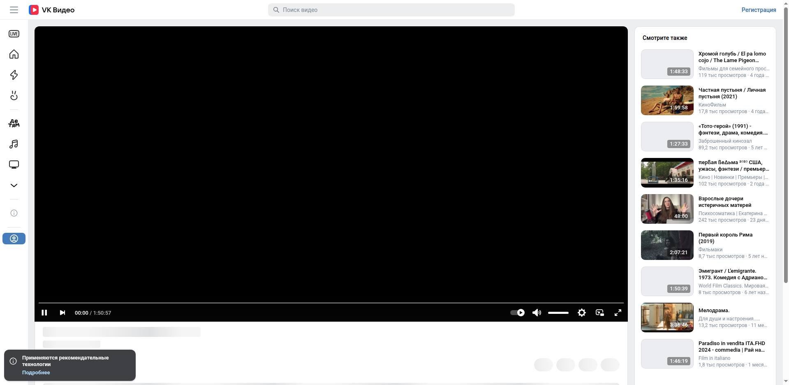Screen dimensions: 789x385
Task: Click the profile account button
Action: pyautogui.click(x=14, y=239)
